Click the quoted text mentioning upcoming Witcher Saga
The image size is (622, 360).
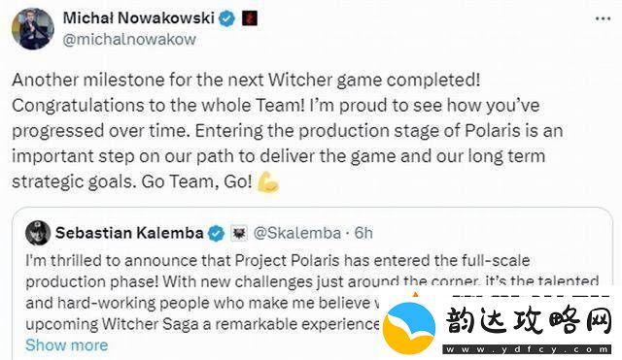click(x=203, y=324)
